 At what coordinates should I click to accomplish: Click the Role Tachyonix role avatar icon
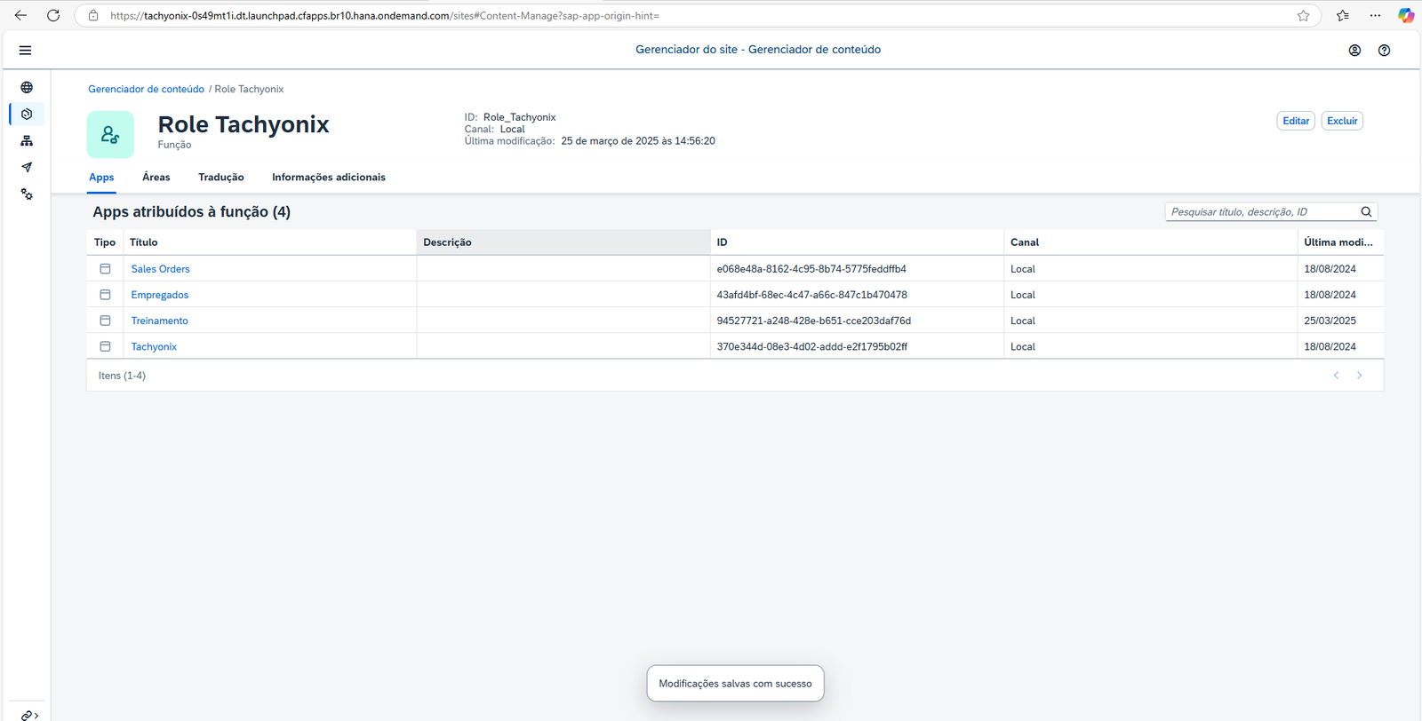coord(110,134)
